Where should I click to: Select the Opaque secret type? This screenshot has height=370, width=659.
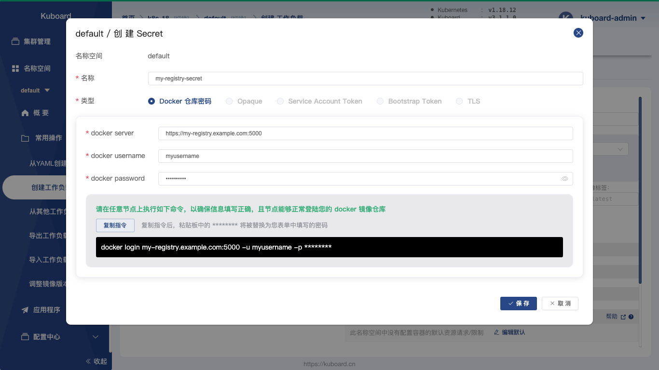coord(229,101)
